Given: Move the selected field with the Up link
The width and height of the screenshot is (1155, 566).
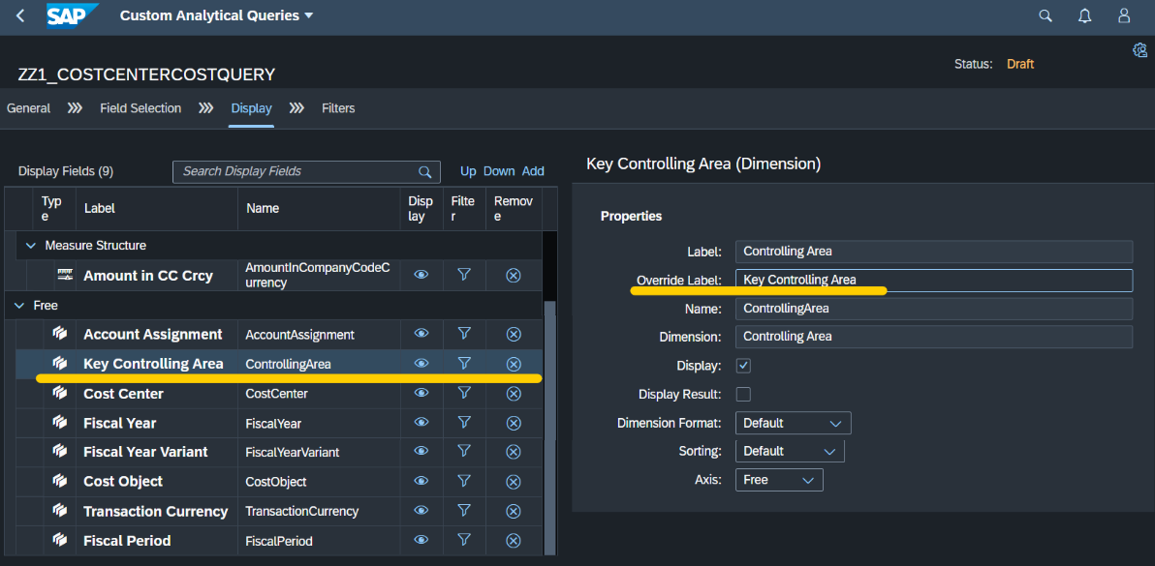Looking at the screenshot, I should (x=468, y=170).
